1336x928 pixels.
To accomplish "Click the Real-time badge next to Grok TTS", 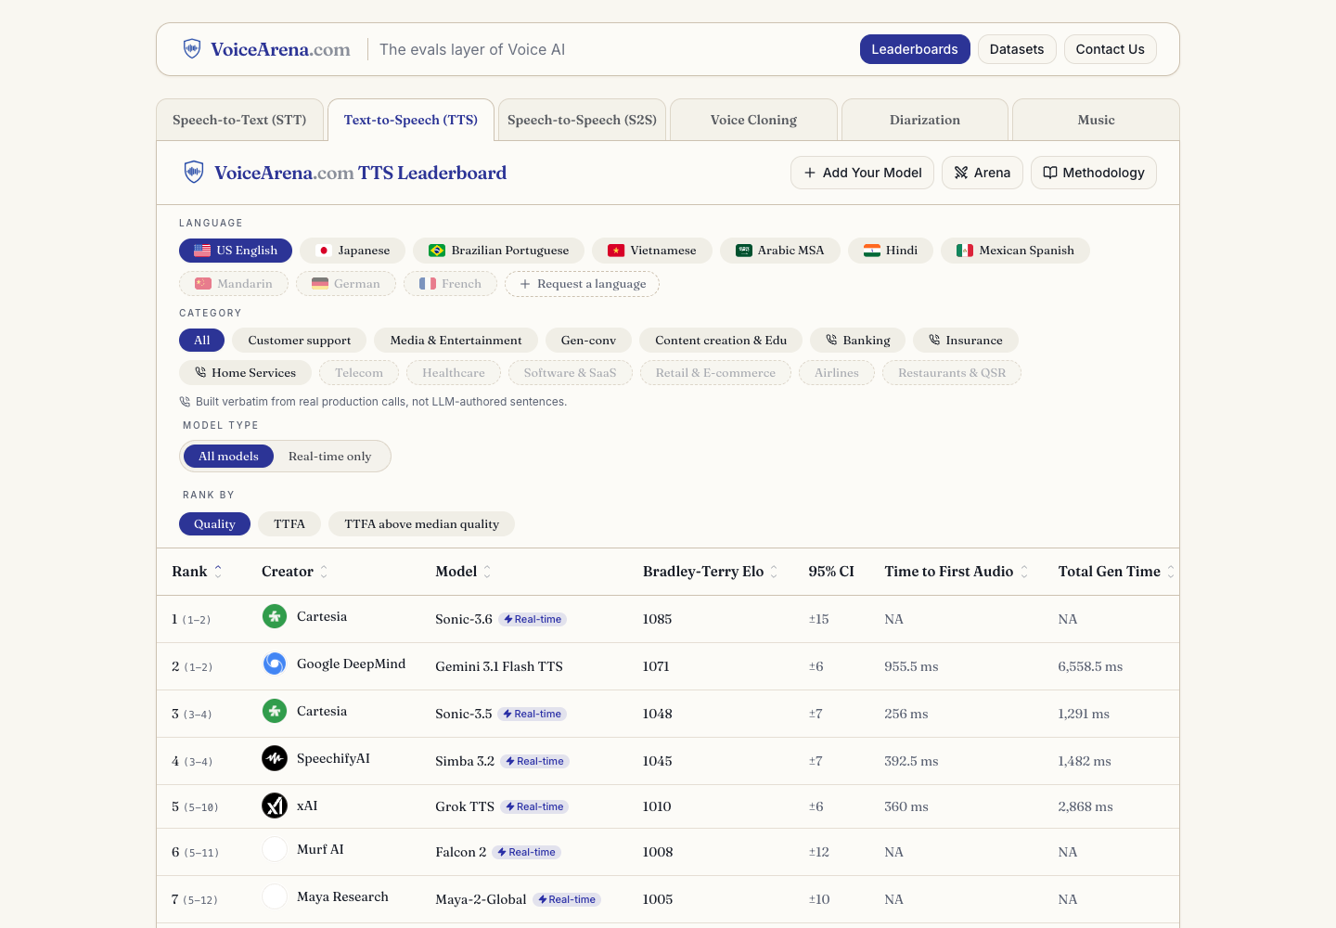I will pyautogui.click(x=534, y=806).
